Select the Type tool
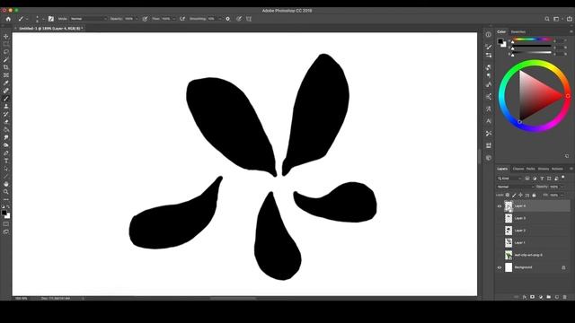The image size is (575, 323). click(6, 161)
